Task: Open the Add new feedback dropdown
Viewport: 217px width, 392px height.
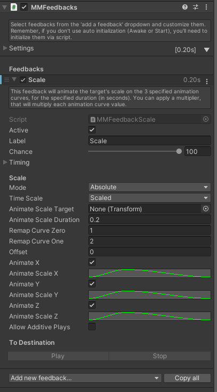Action: tap(85, 378)
